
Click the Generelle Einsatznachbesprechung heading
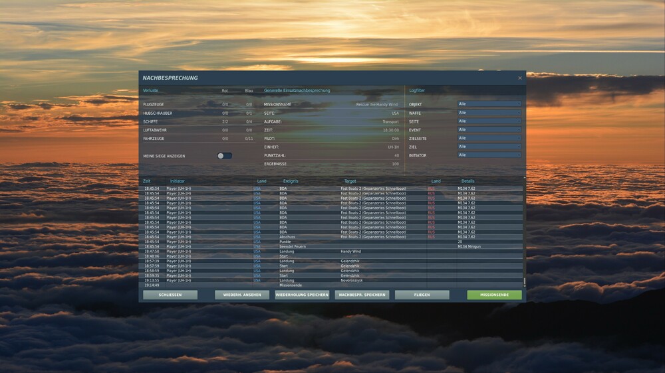pyautogui.click(x=297, y=91)
